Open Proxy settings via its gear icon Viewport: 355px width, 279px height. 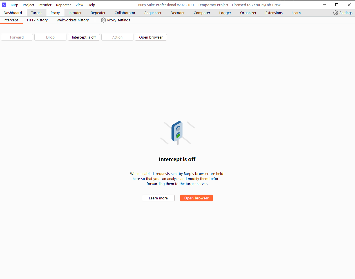tap(103, 20)
